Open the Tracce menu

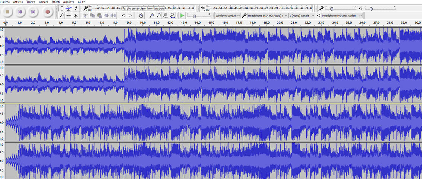click(31, 2)
